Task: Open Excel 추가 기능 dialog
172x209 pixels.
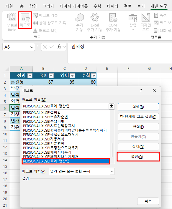Action: pyautogui.click(x=95, y=22)
